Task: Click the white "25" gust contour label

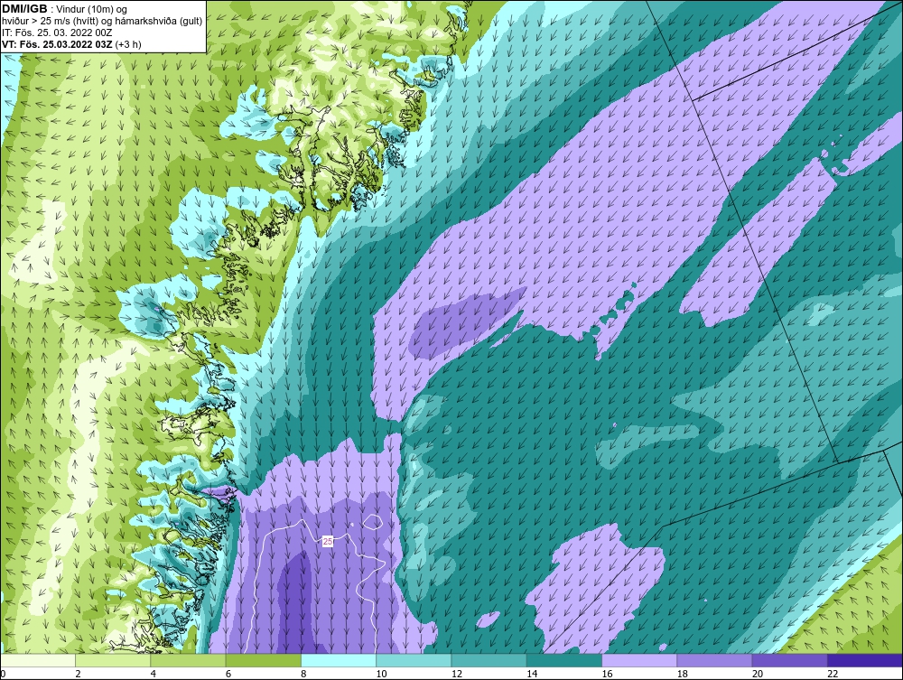Action: (328, 541)
